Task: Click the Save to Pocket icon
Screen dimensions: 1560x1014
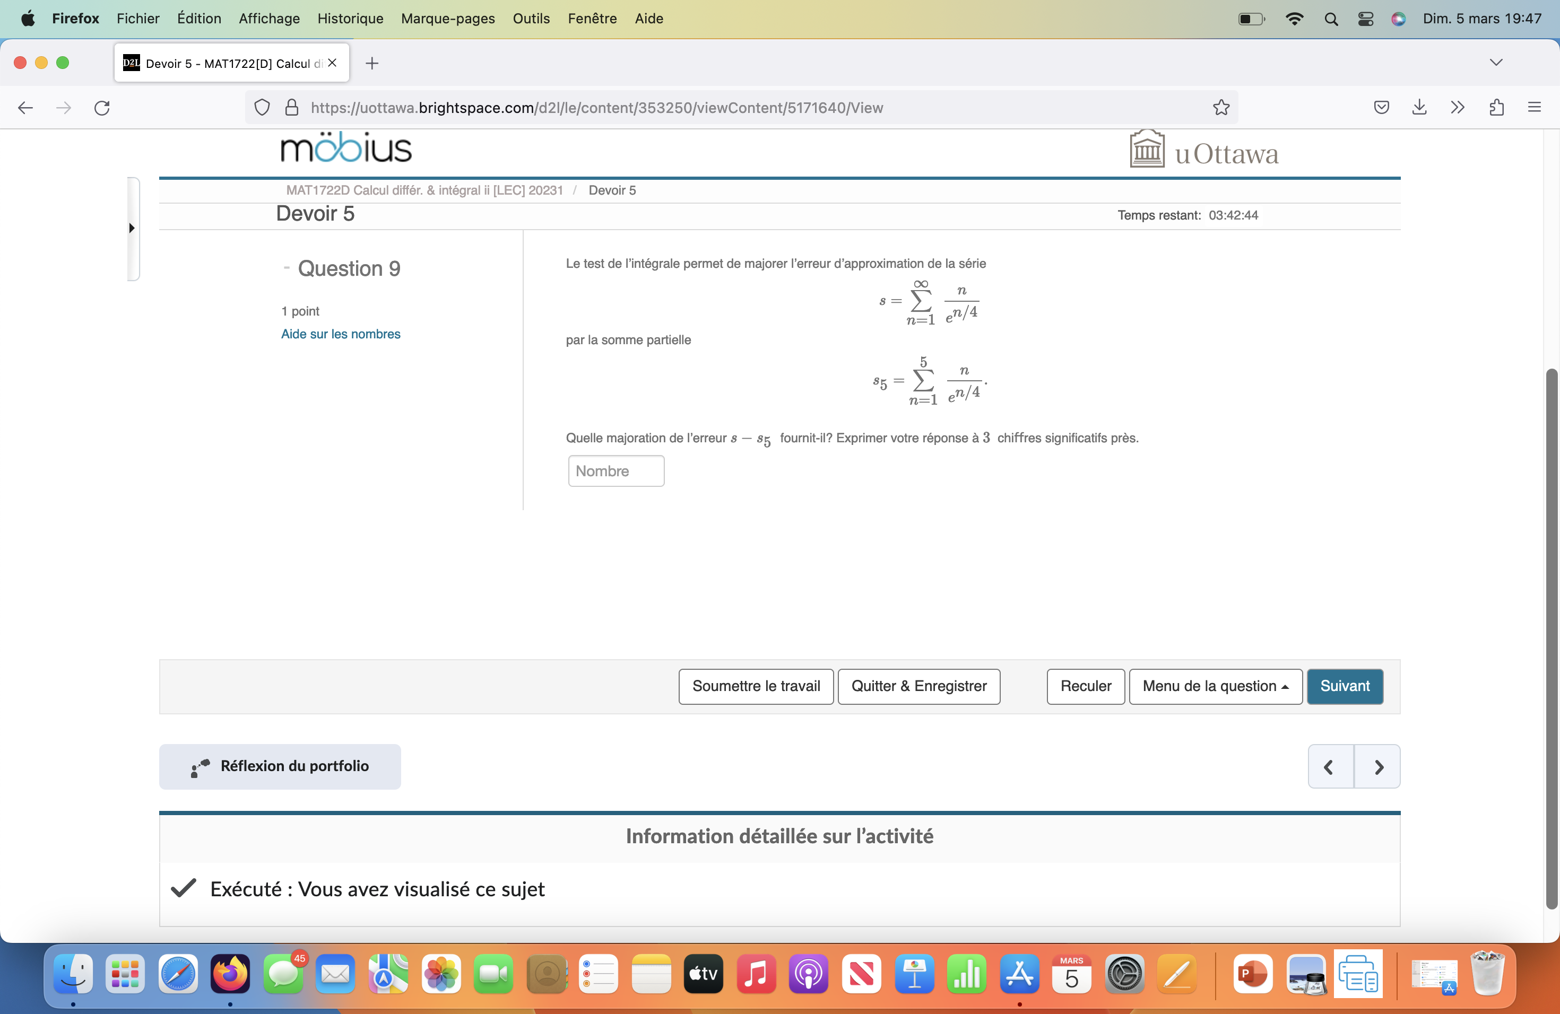Action: coord(1381,108)
